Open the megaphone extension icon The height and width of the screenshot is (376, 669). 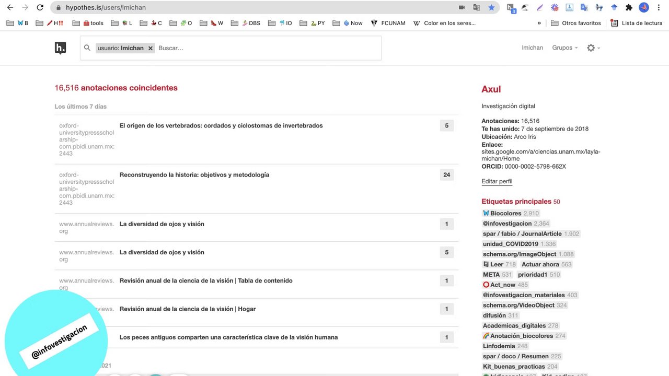599,7
